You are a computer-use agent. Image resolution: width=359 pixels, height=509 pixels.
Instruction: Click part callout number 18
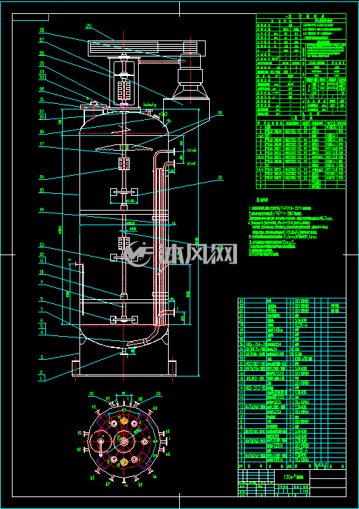click(x=42, y=132)
